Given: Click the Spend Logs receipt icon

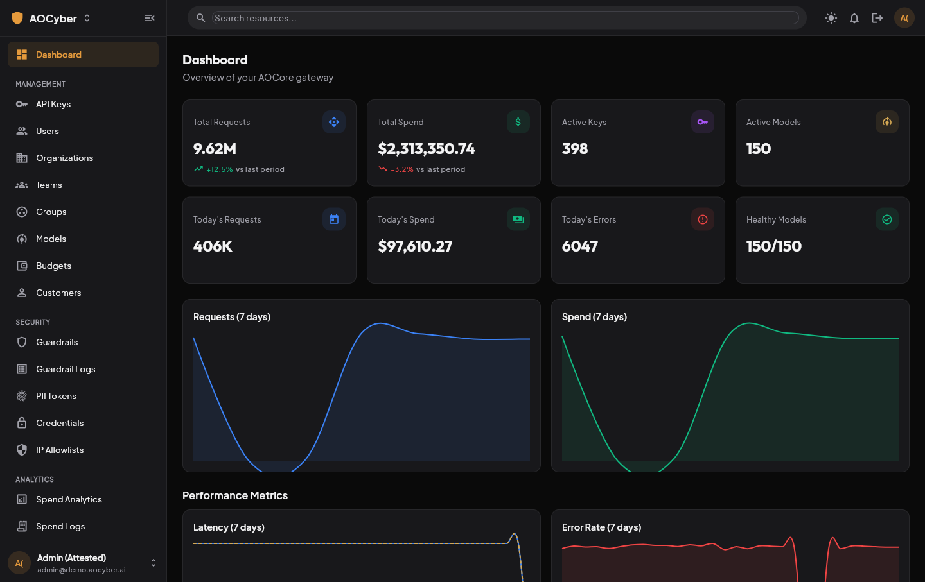Looking at the screenshot, I should 22,526.
